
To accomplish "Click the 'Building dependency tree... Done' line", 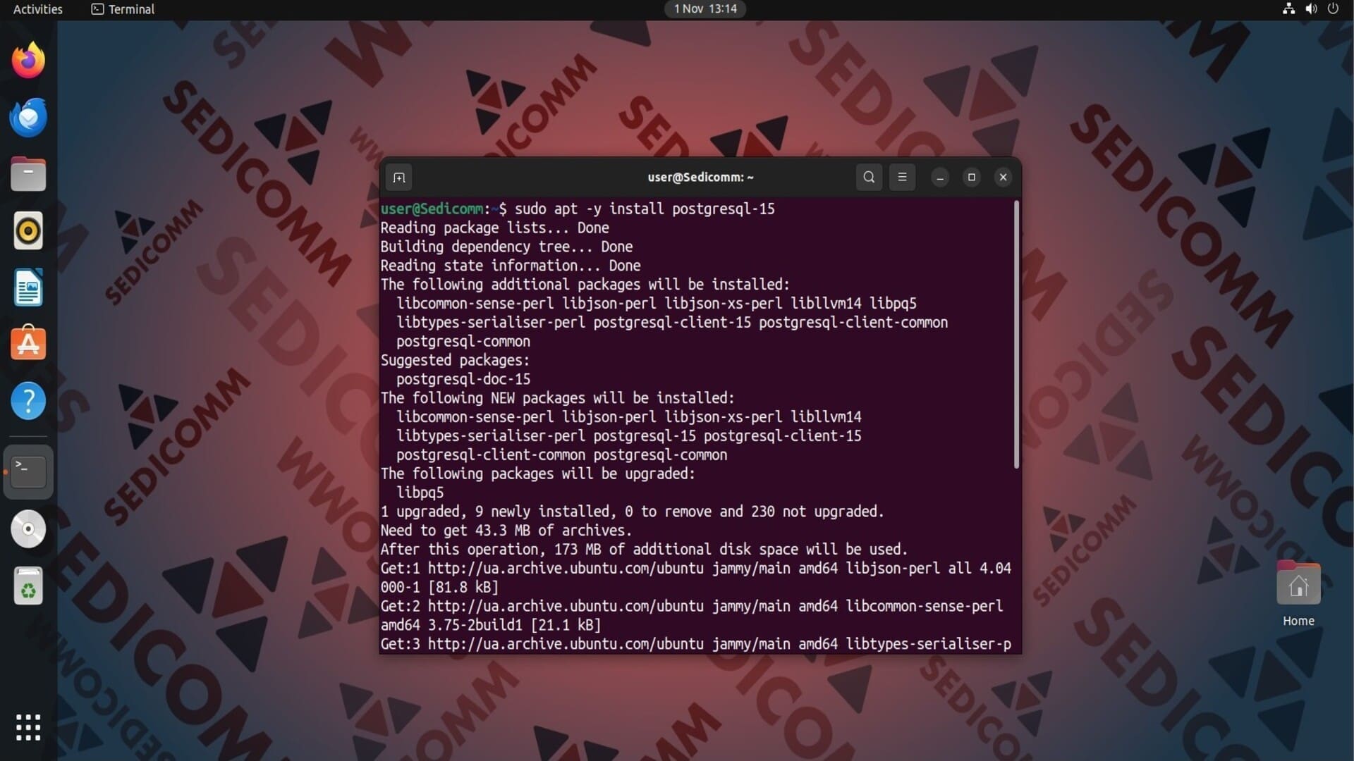I will (506, 247).
